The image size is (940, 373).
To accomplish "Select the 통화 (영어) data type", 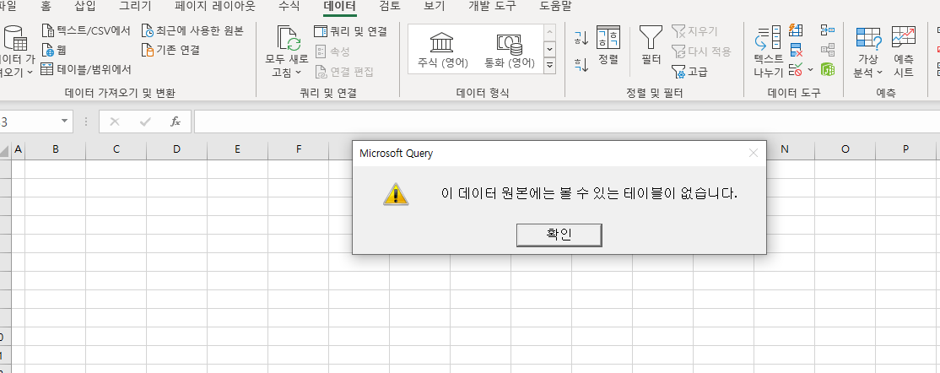I will tap(509, 49).
